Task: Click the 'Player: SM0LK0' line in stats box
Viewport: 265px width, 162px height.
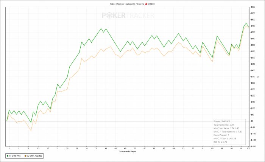Action: point(222,121)
